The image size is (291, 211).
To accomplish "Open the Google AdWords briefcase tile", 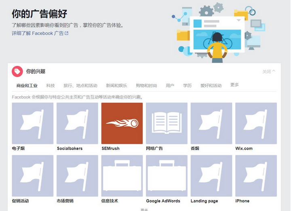I will [167, 176].
